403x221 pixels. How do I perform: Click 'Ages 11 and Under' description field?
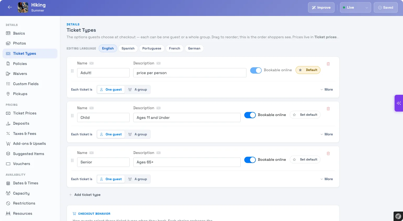(x=187, y=118)
